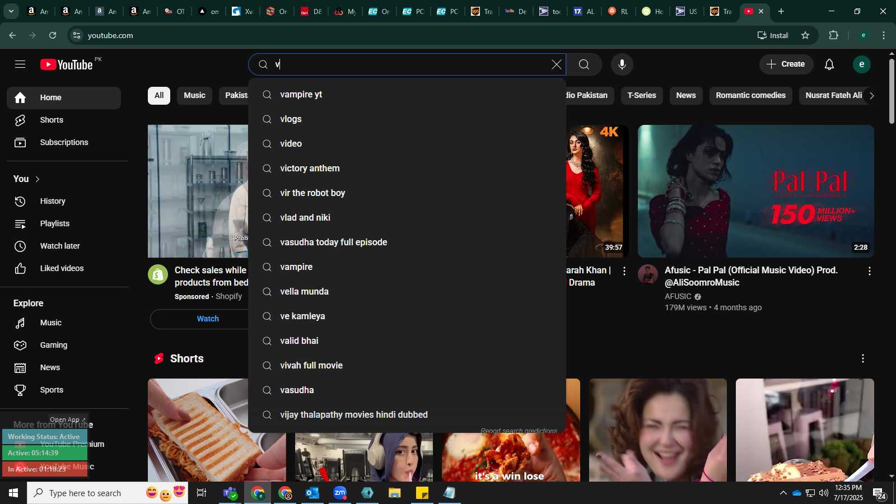Open more options for drama video
Viewport: 896px width, 504px height.
624,271
